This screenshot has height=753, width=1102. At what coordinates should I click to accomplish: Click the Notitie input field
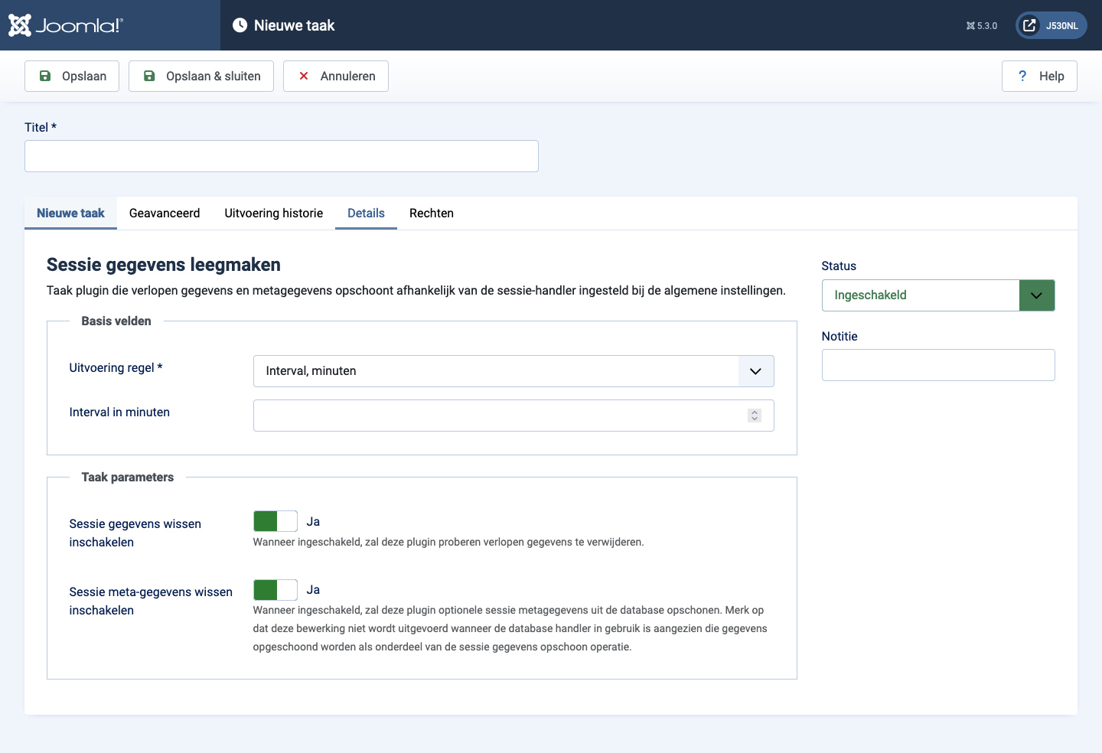(x=938, y=365)
